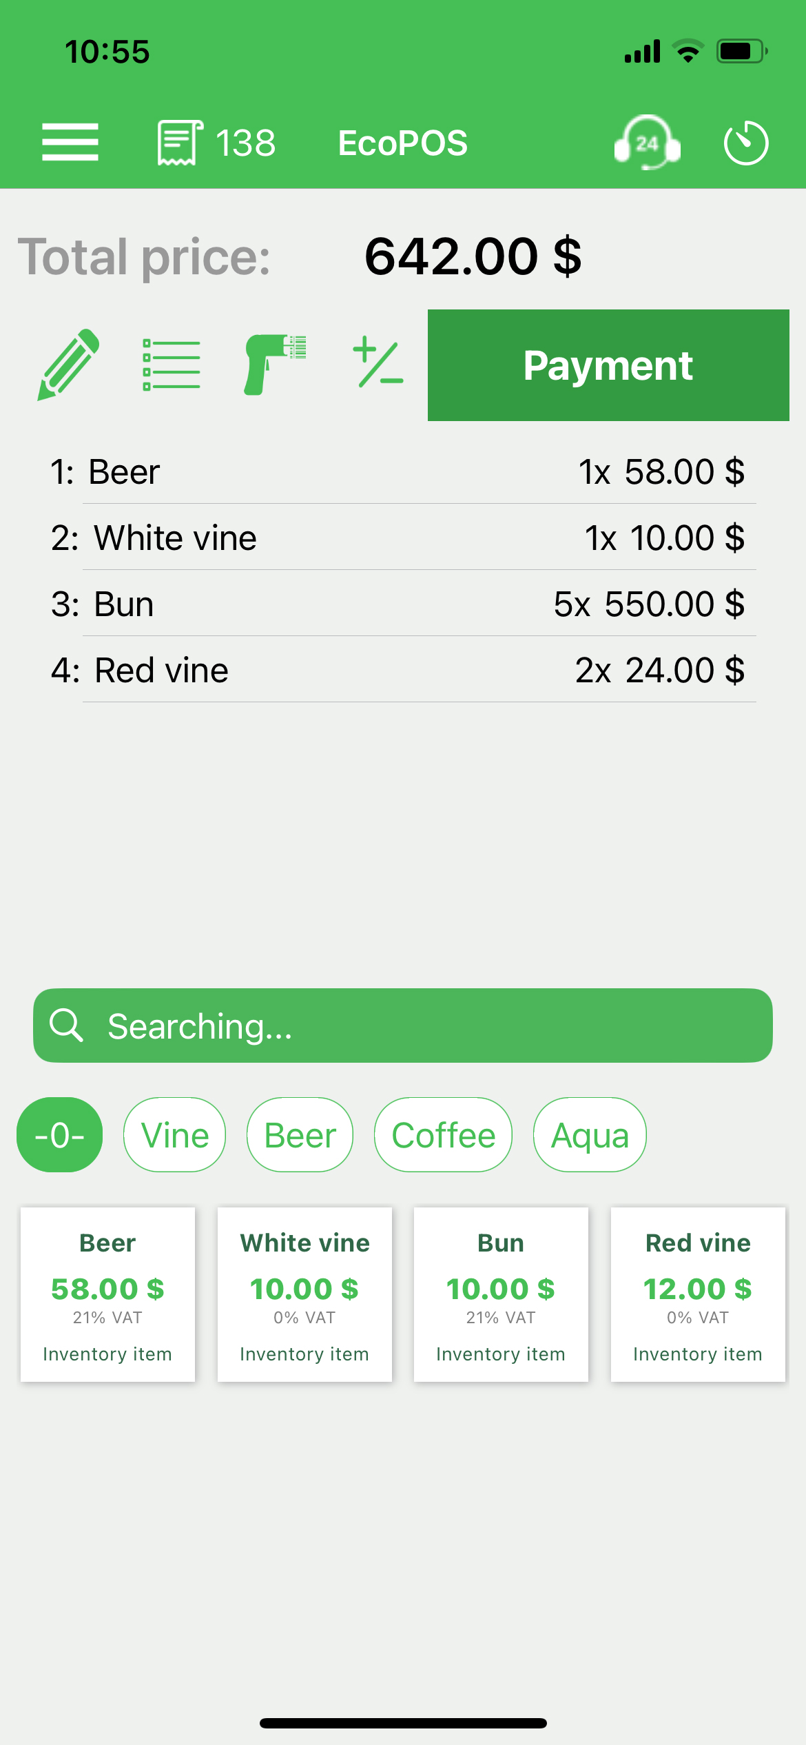Screen dimensions: 806x1745
Task: Select the Coffee category chip
Action: [x=443, y=1135]
